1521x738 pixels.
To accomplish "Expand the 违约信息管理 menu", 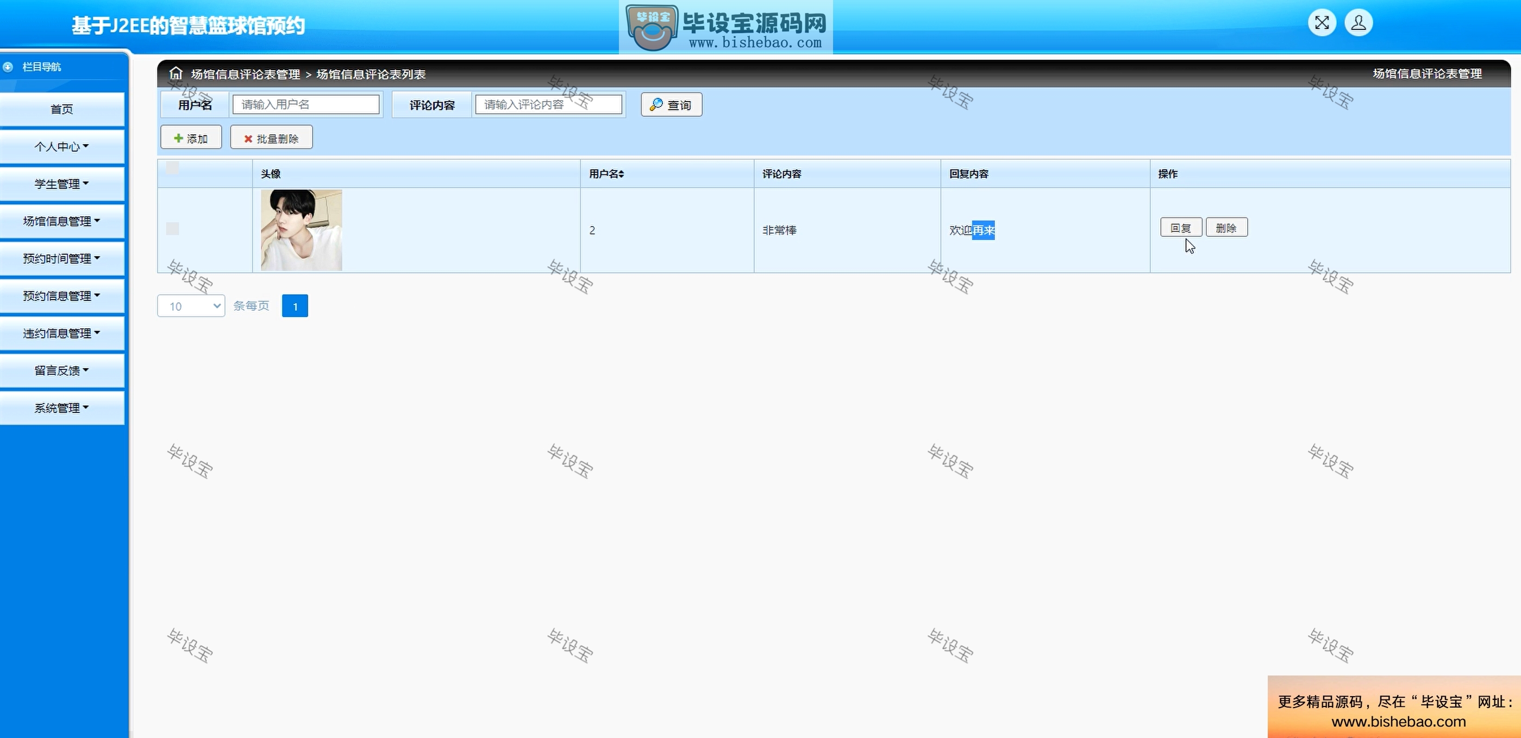I will click(62, 333).
